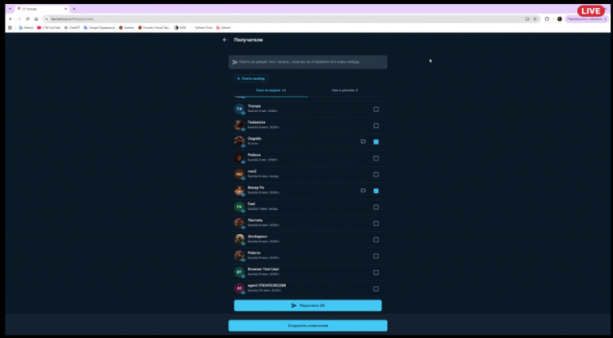Viewport: 613px width, 338px height.
Task: Tick the checkbox for agent 1782413262288
Action: point(376,288)
